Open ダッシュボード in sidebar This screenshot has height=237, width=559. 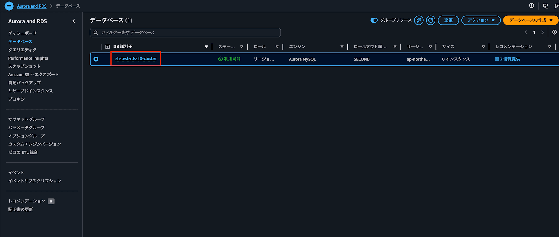pos(22,33)
